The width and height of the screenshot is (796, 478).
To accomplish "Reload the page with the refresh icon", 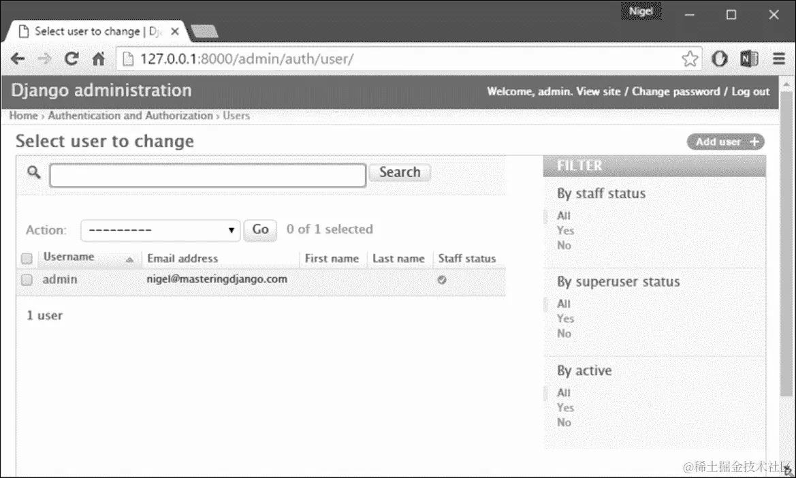I will click(71, 59).
